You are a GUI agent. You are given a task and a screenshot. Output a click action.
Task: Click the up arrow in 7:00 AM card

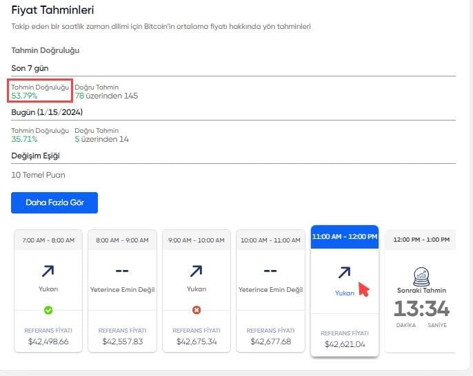point(48,271)
